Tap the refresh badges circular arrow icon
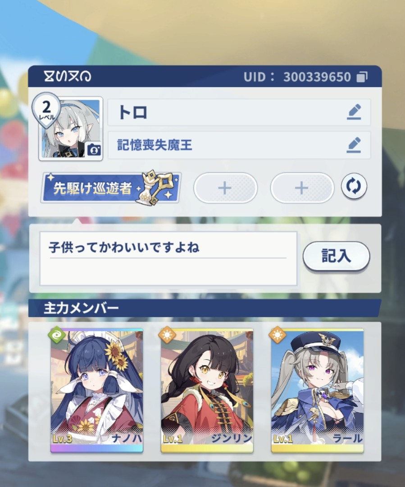The height and width of the screenshot is (487, 405). pos(354,186)
